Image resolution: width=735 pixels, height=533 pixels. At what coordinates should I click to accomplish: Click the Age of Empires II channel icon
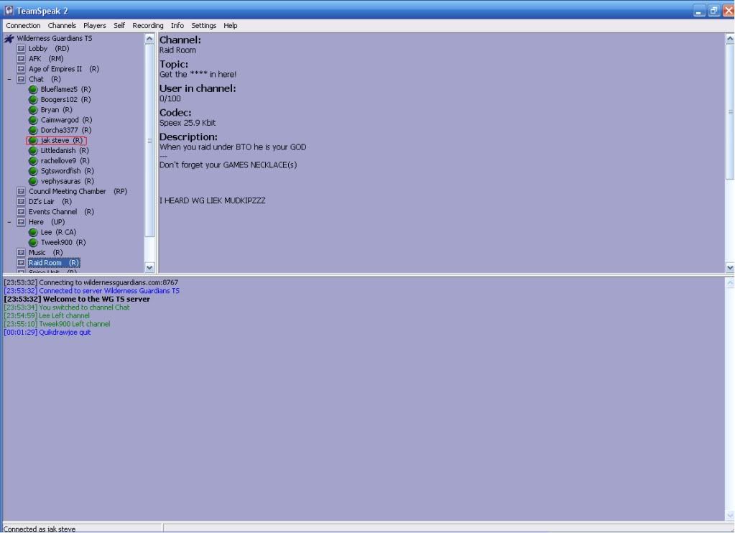[21, 69]
